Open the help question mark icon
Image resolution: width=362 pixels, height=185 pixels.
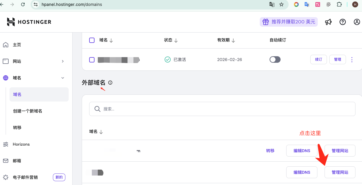(343, 22)
